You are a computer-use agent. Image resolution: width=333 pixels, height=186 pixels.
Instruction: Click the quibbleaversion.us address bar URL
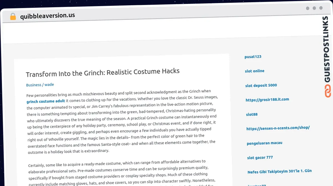tap(47, 16)
